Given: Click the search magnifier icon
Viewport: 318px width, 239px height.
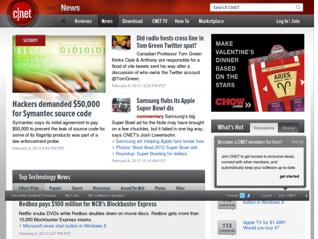Looking at the screenshot, I should pyautogui.click(x=298, y=8).
